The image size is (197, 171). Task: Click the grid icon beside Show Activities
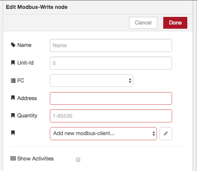13,158
